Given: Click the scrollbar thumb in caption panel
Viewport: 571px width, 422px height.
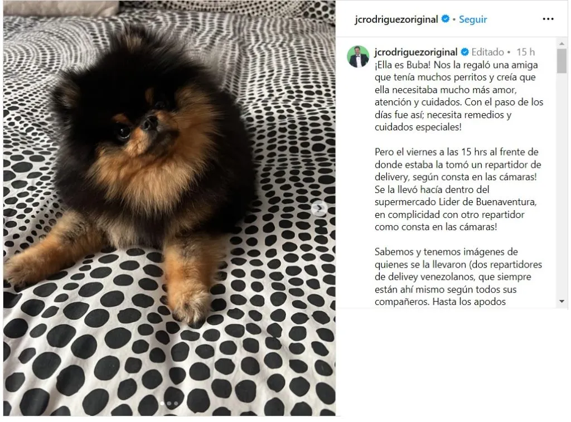Looking at the screenshot, I should coord(562,61).
